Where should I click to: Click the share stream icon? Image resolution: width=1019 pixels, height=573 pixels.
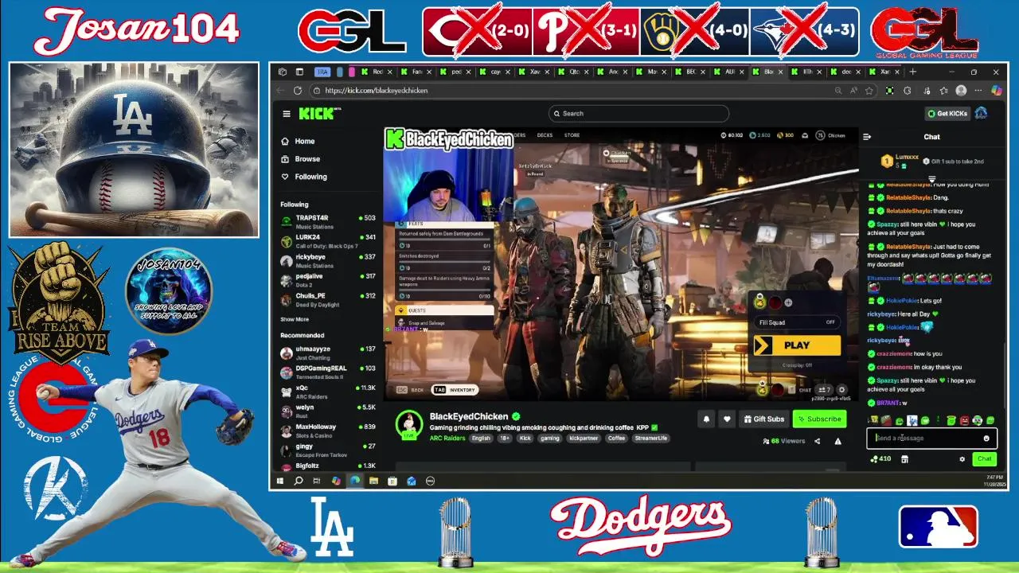[817, 441]
